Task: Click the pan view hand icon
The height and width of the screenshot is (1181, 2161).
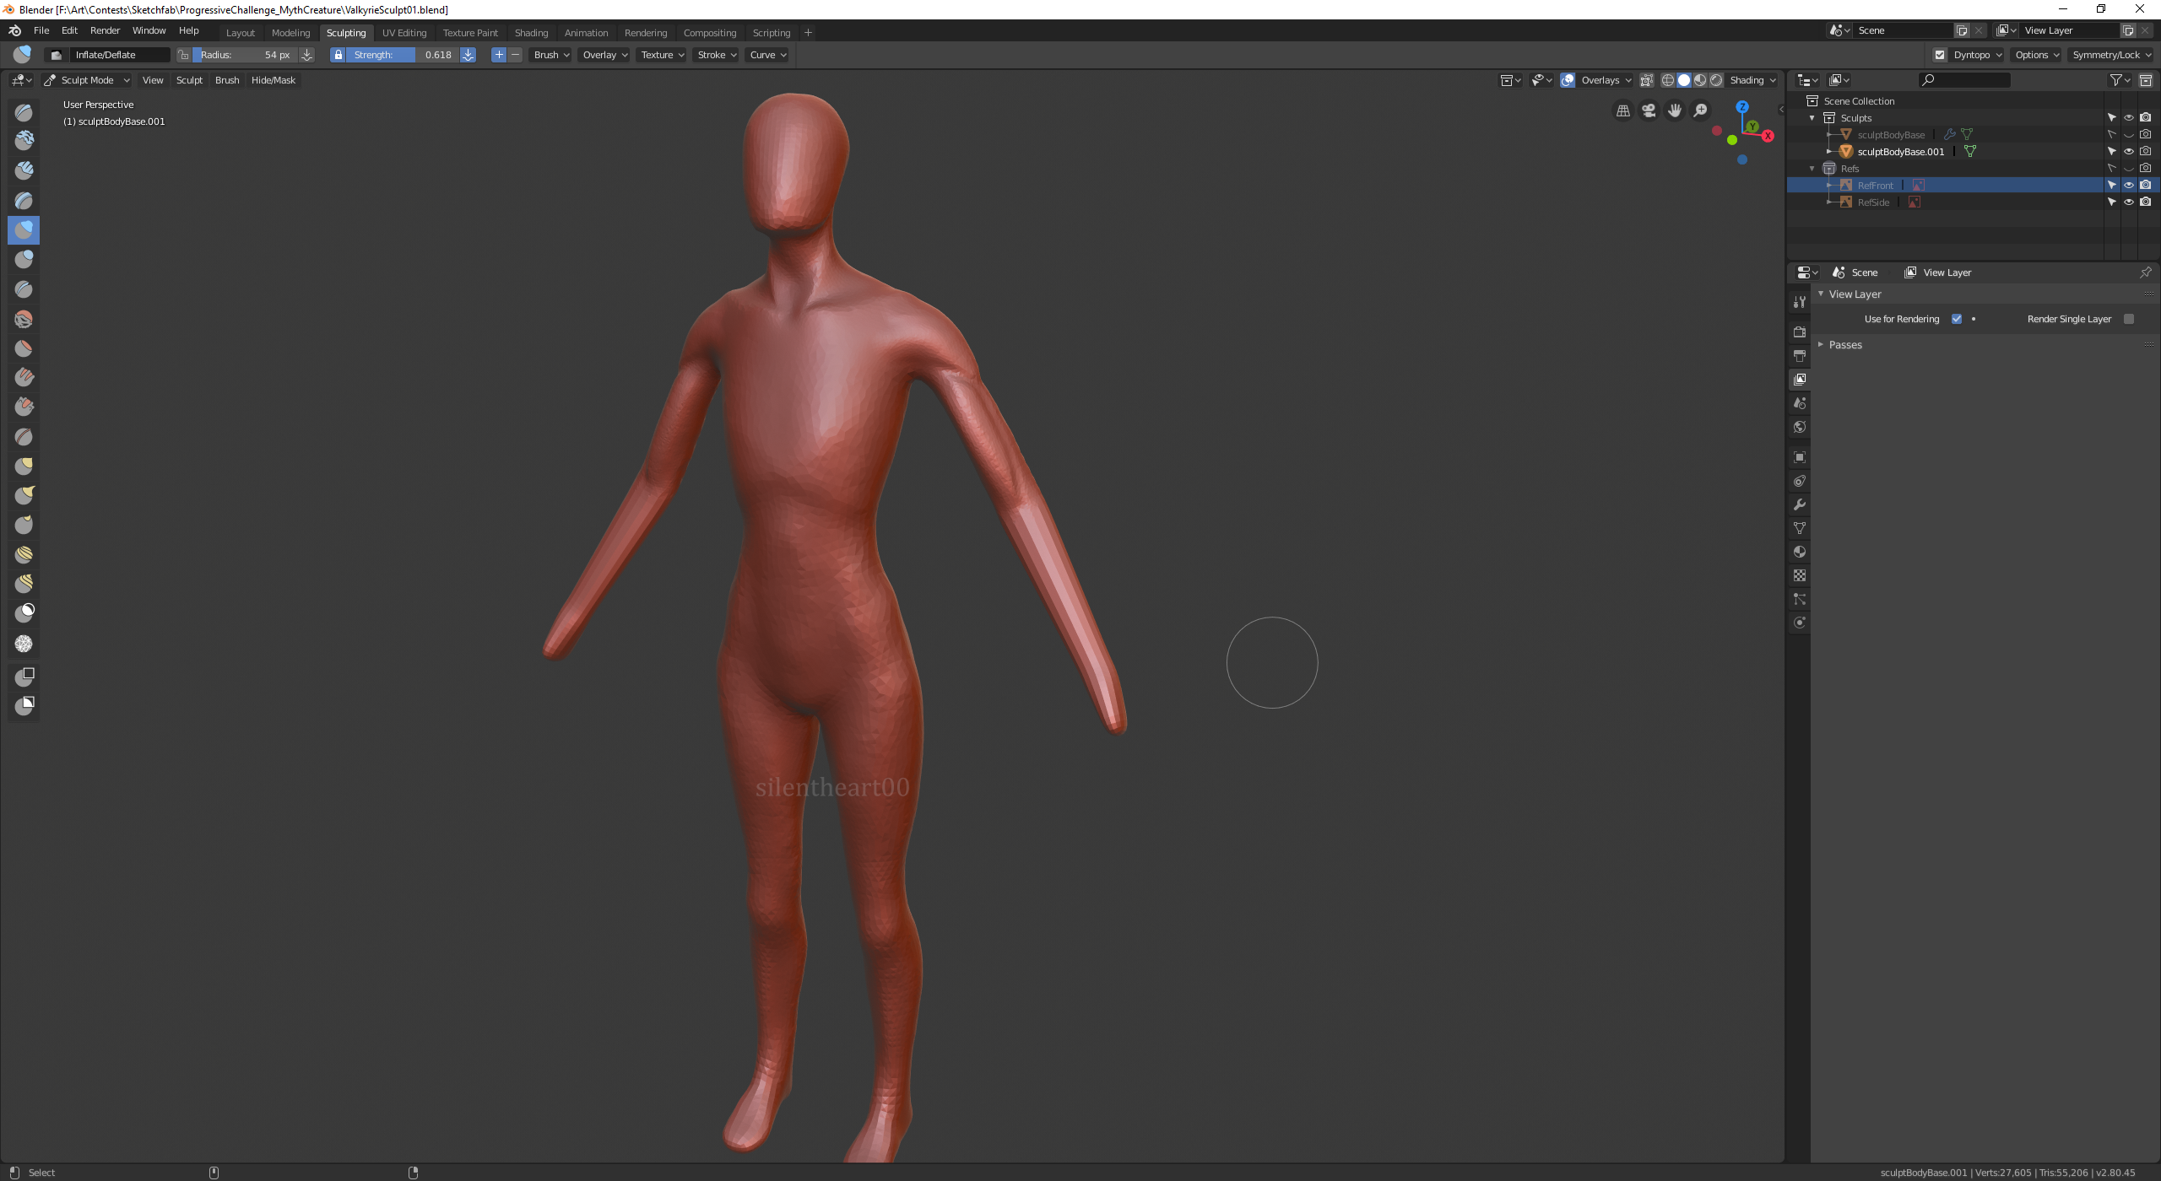Action: pos(1675,111)
